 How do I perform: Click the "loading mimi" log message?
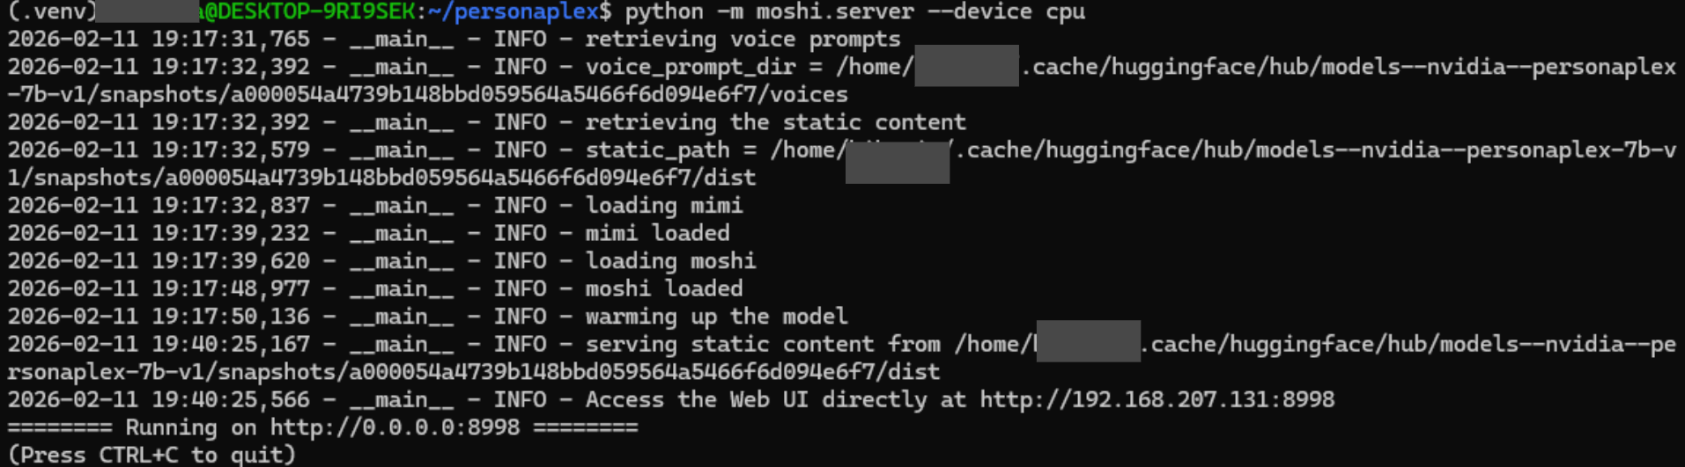tap(663, 206)
